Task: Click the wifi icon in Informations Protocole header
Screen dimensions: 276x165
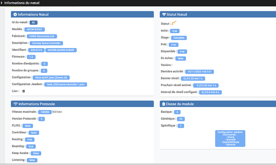Action: coord(16,104)
